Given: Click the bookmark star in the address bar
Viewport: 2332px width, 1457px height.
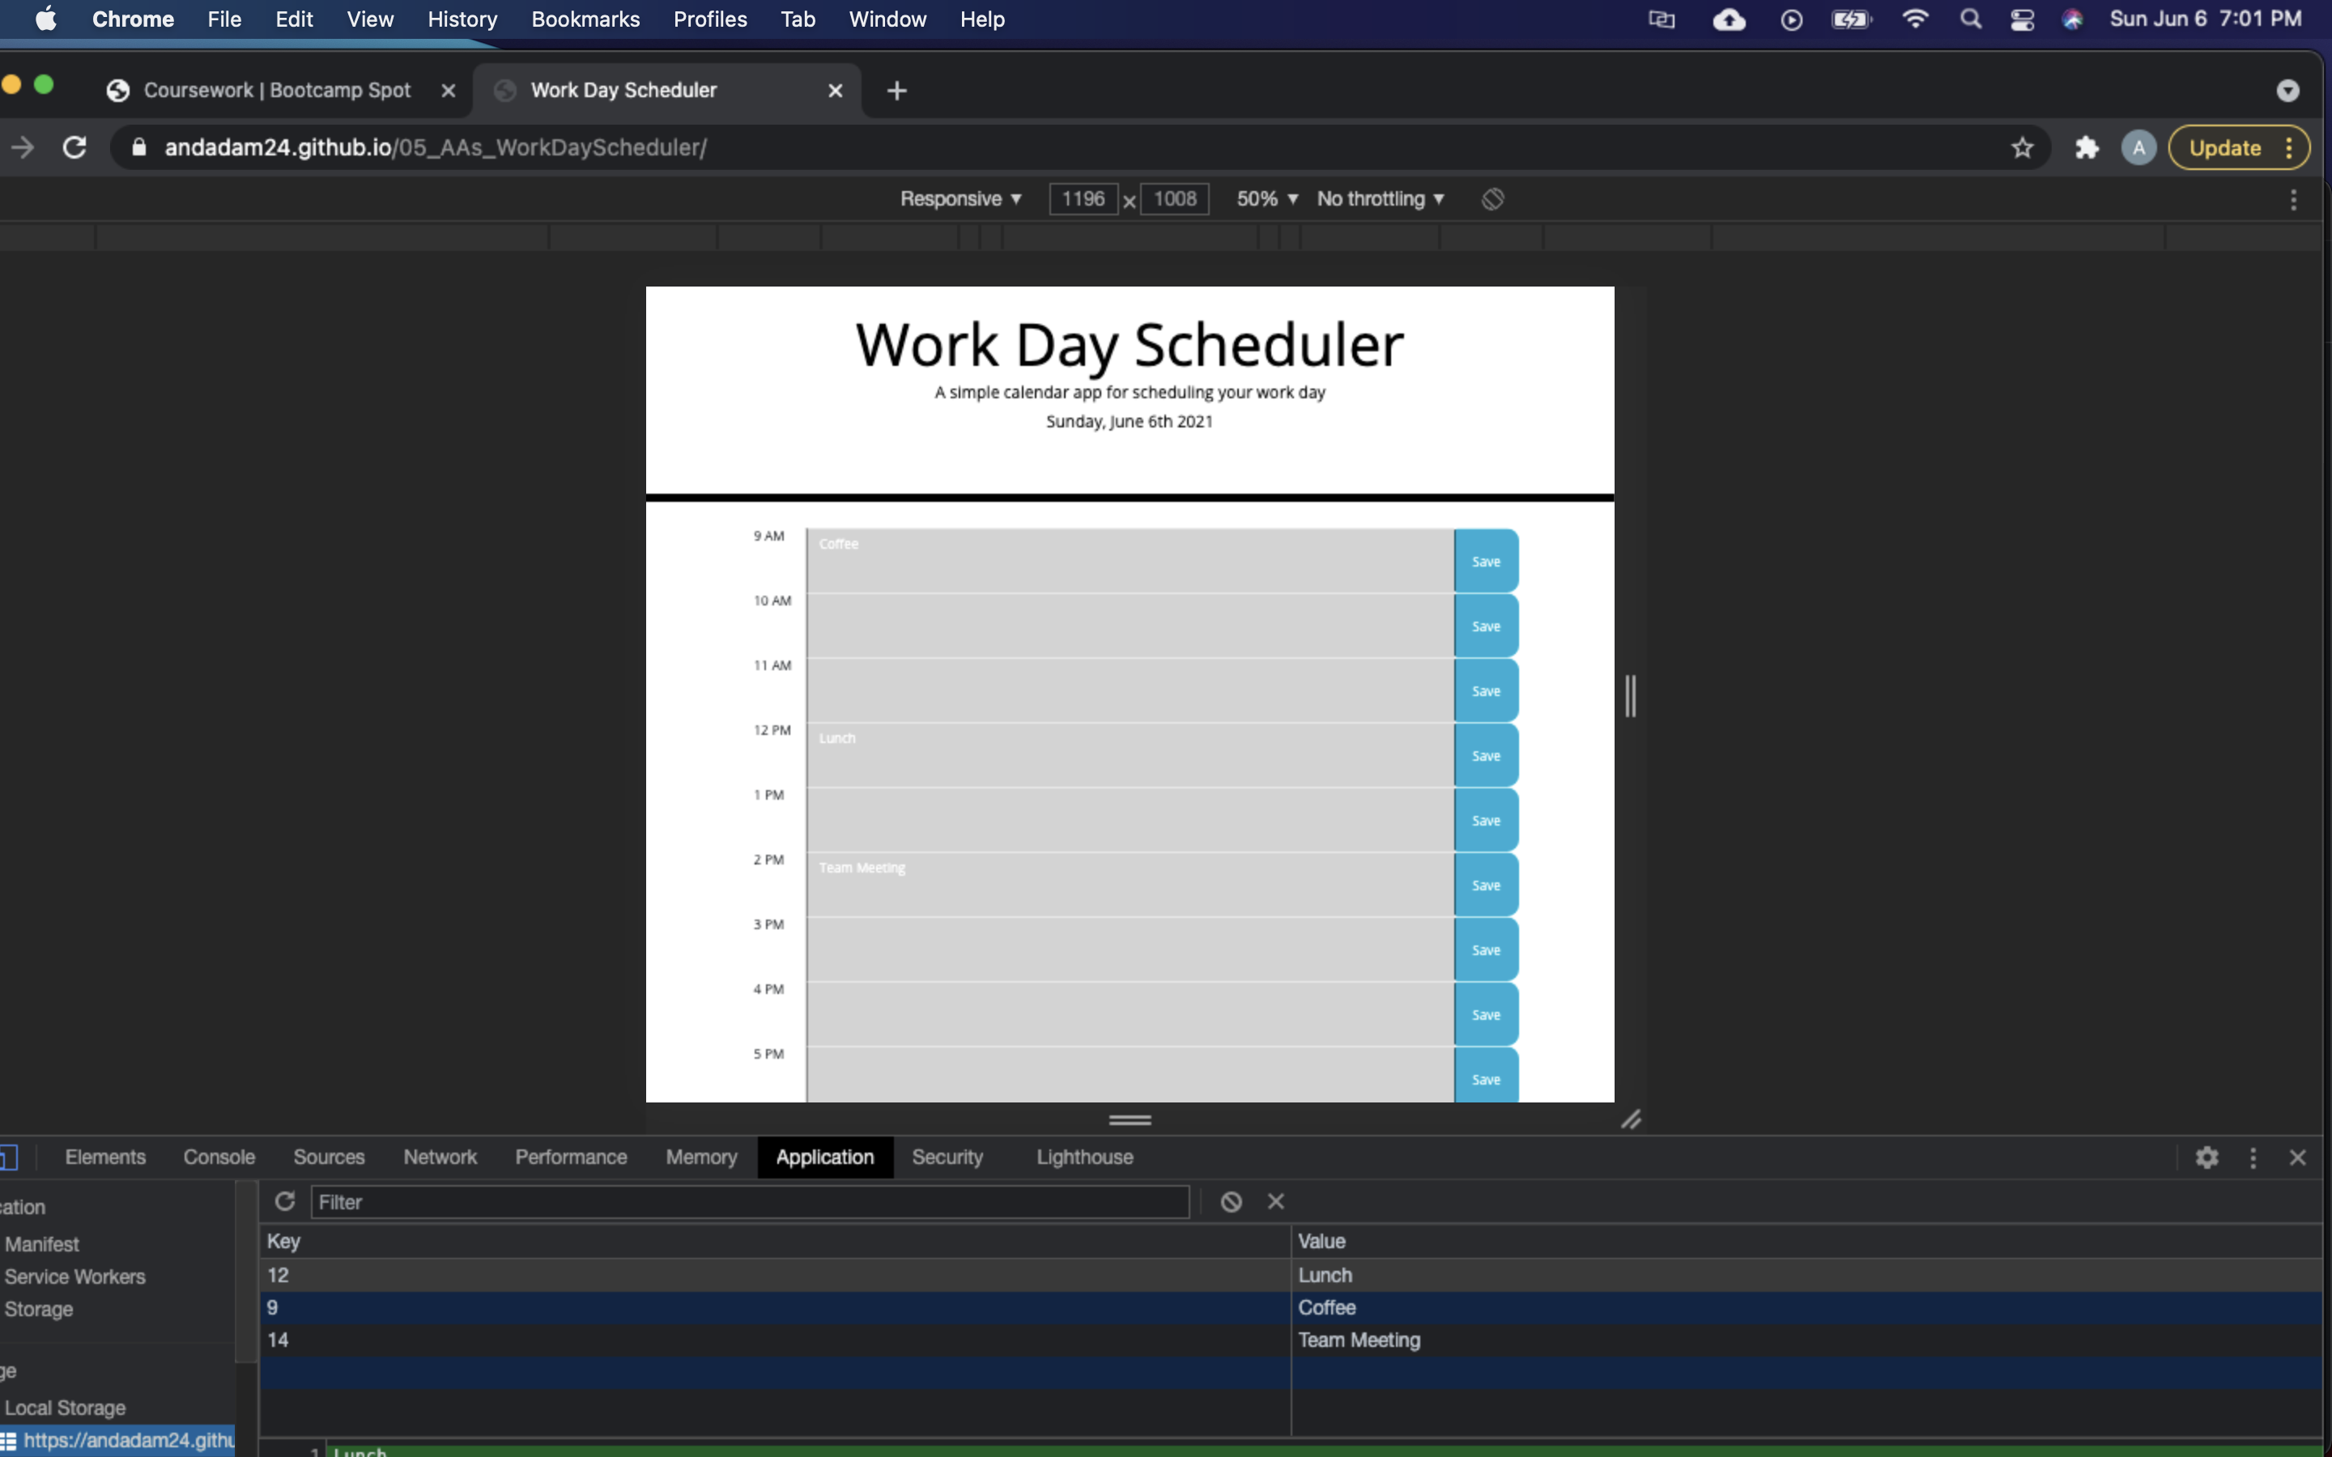Looking at the screenshot, I should coord(2022,147).
